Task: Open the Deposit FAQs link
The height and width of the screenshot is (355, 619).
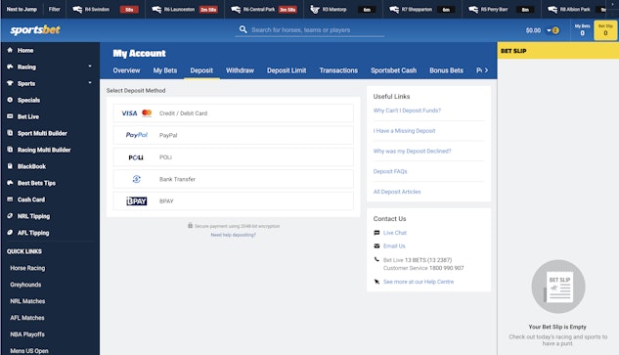Action: [390, 171]
